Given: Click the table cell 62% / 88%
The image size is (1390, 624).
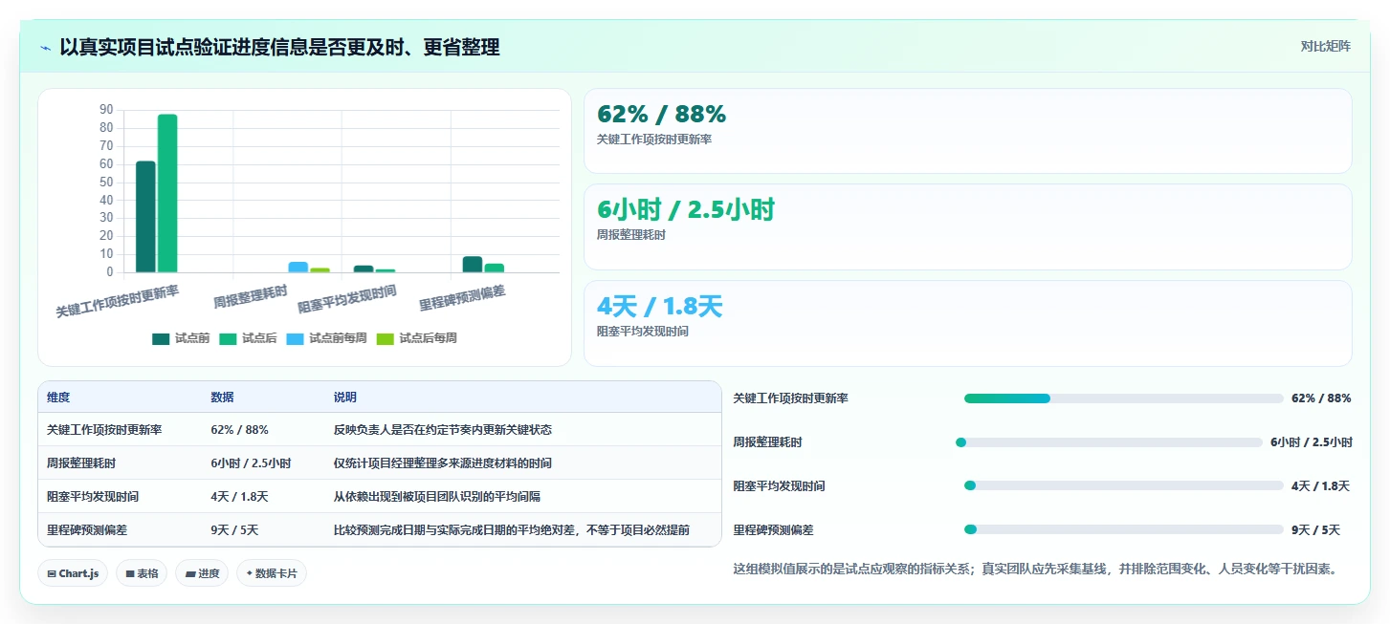Looking at the screenshot, I should pyautogui.click(x=239, y=430).
